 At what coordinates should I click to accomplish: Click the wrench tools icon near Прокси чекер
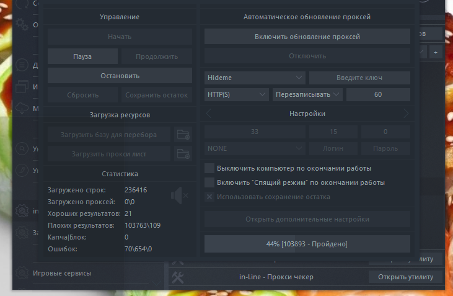(x=177, y=277)
